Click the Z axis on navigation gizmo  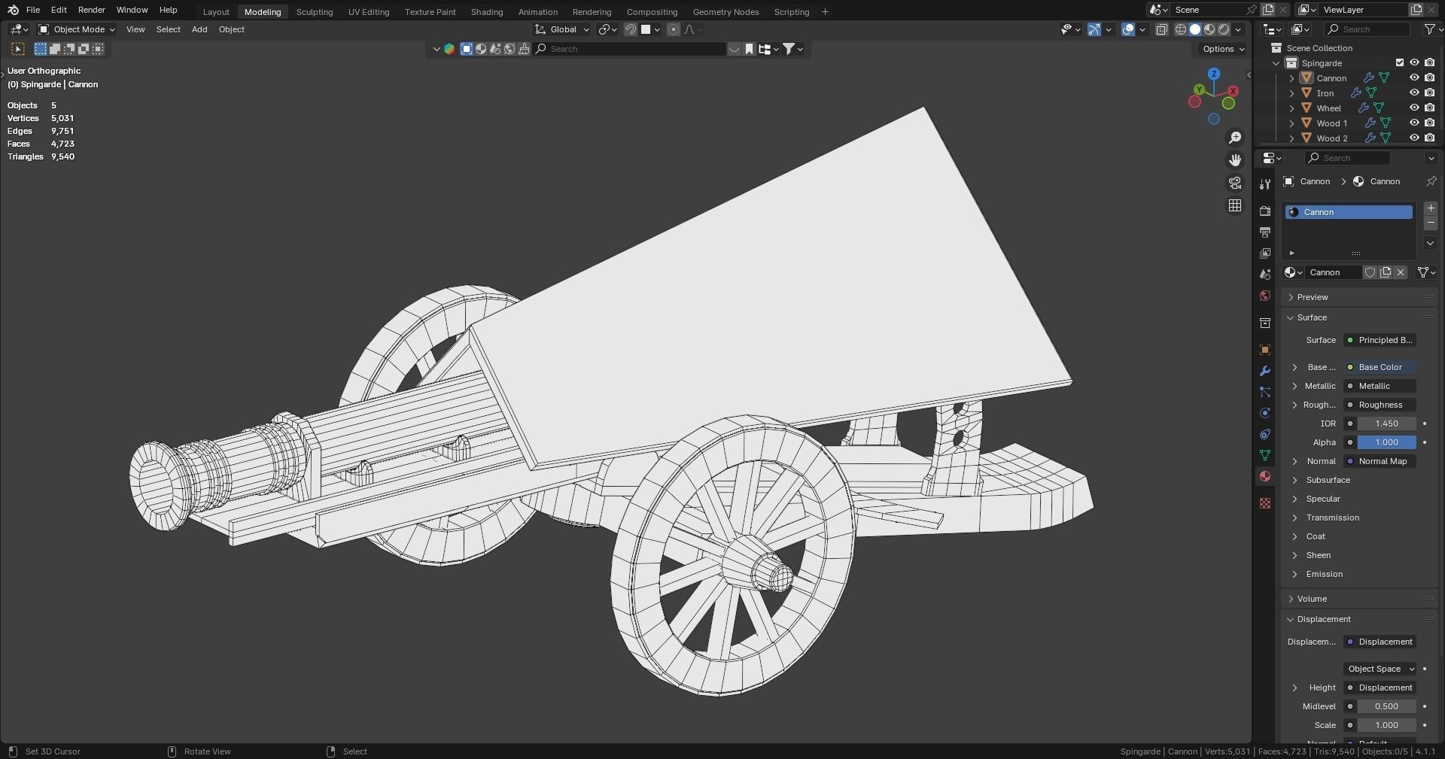click(x=1214, y=74)
